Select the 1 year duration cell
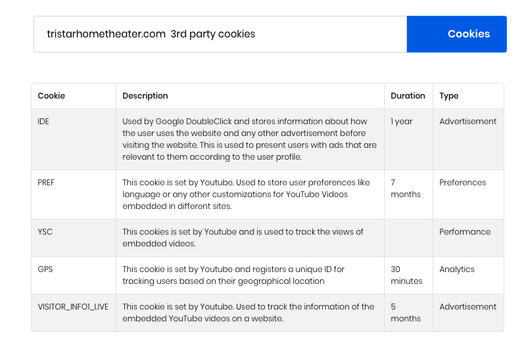 point(408,139)
